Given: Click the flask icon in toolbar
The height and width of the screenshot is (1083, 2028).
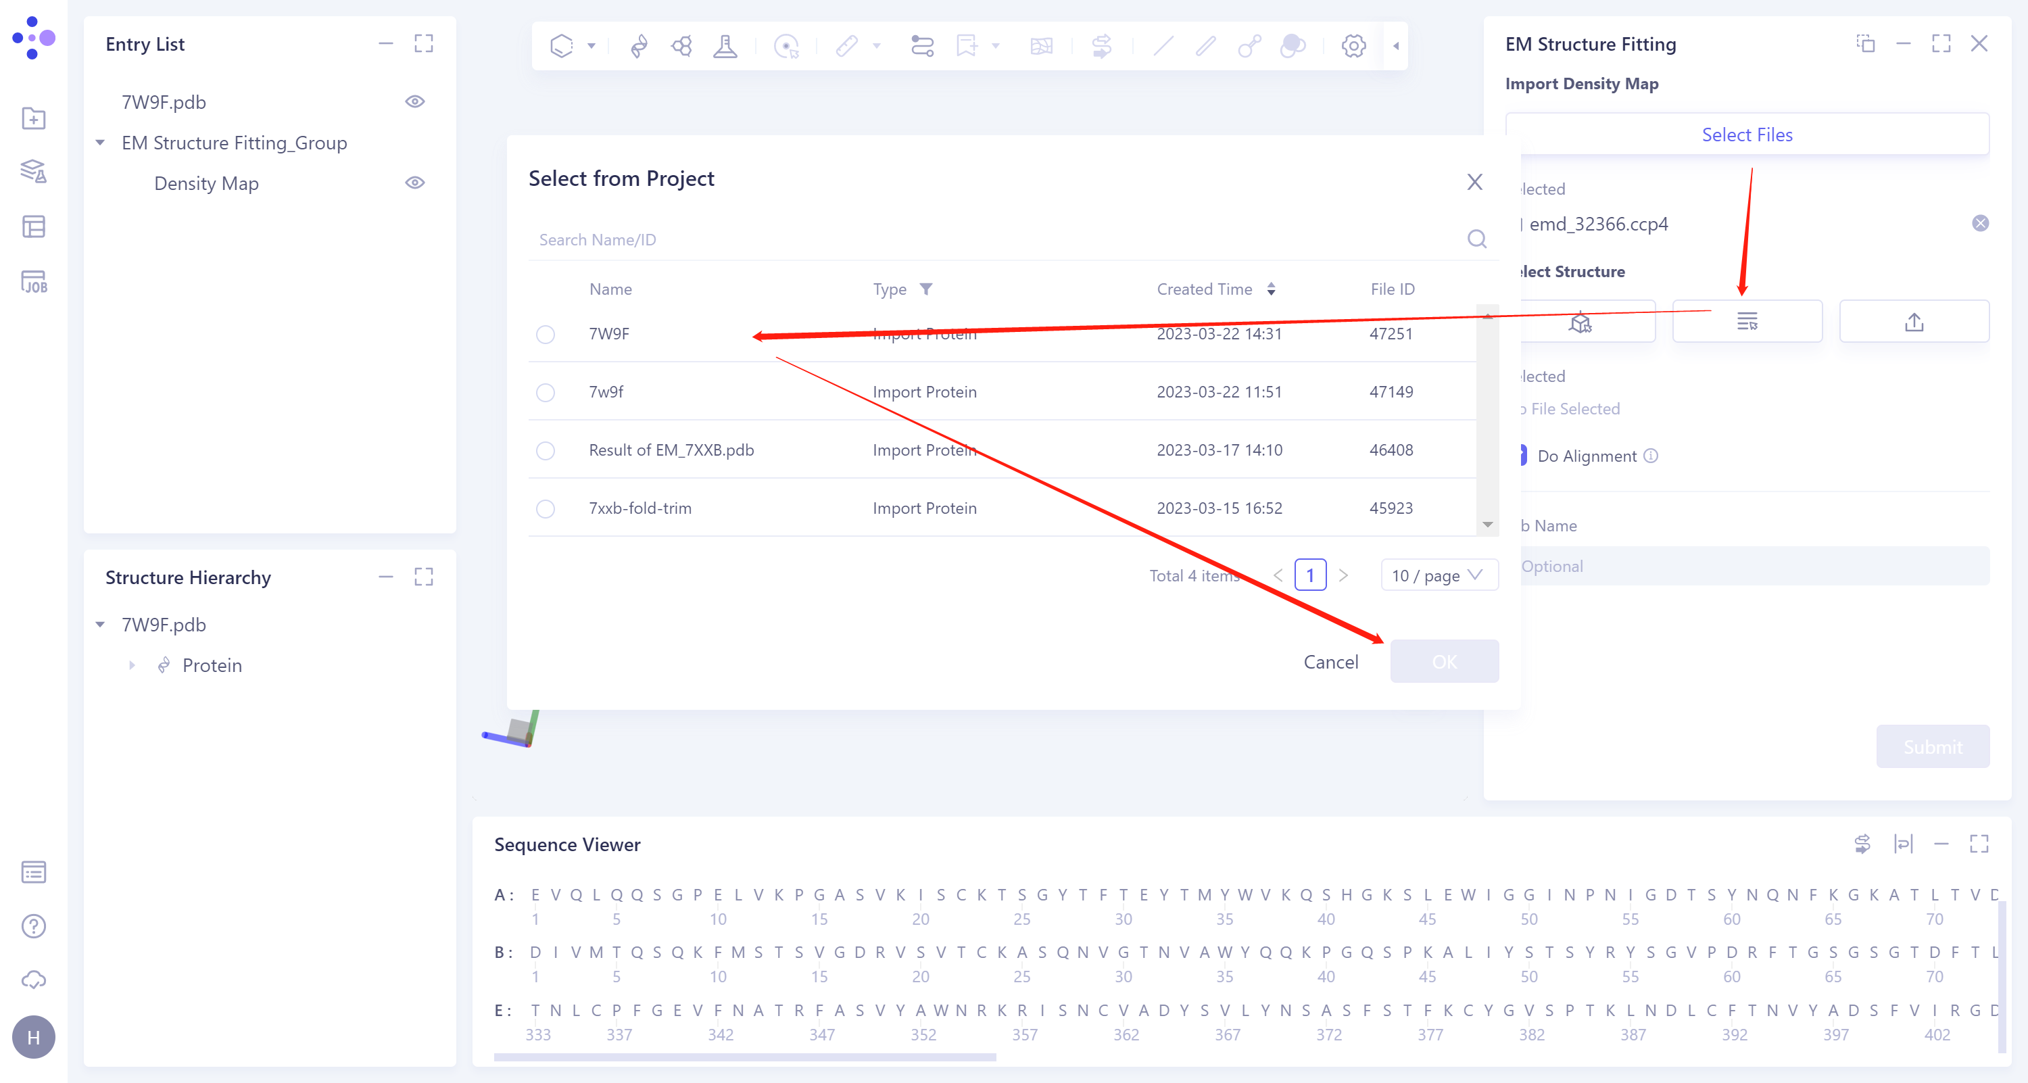Looking at the screenshot, I should click(724, 46).
